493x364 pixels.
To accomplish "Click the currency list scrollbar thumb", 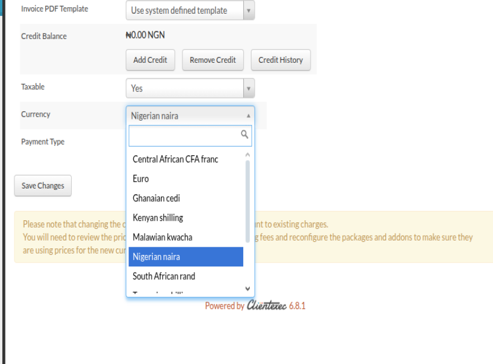I will pos(247,201).
